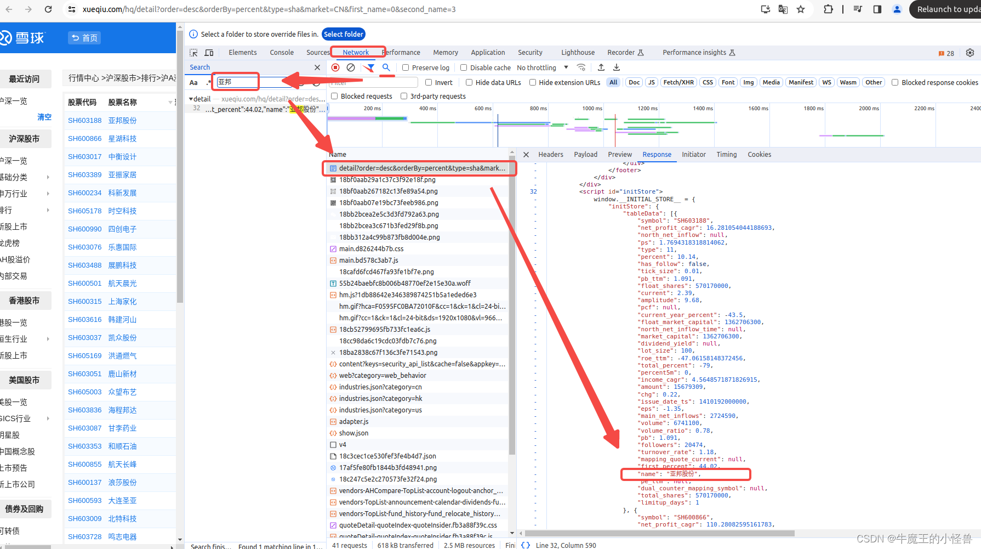
Task: Toggle the network filter funnel icon
Action: tap(370, 67)
